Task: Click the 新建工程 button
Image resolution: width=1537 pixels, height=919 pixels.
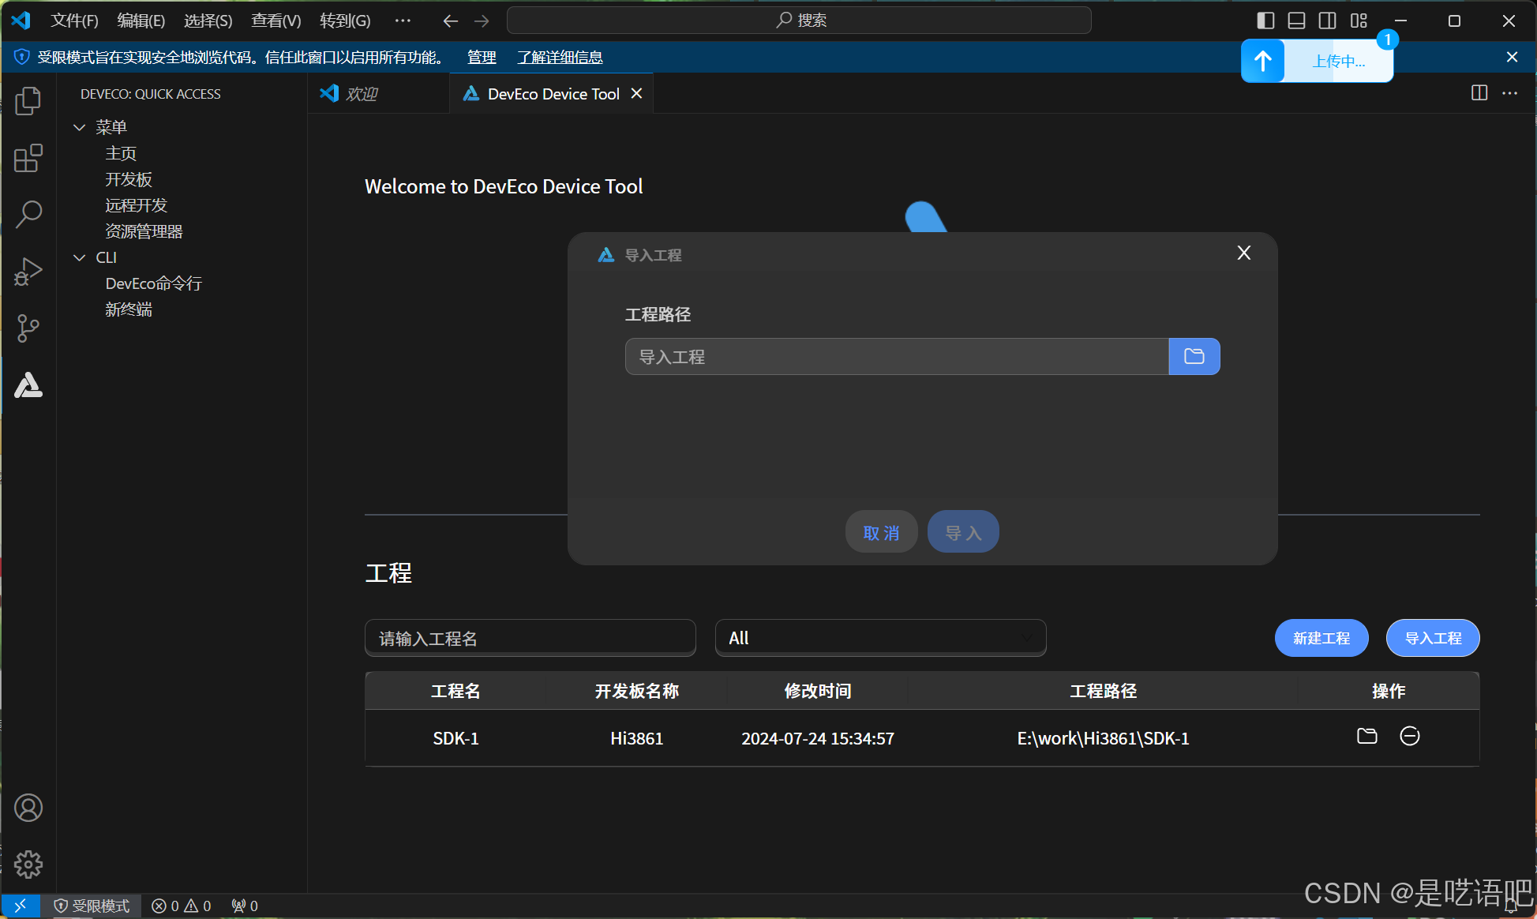Action: point(1321,638)
